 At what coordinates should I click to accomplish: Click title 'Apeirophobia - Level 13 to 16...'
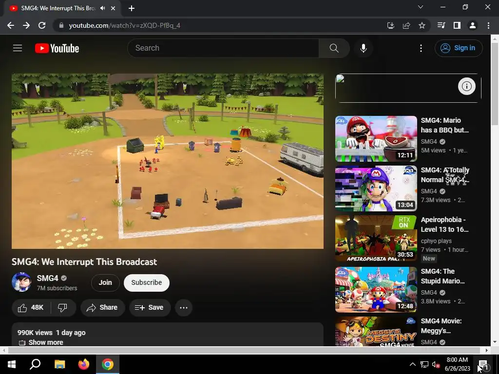(x=444, y=224)
